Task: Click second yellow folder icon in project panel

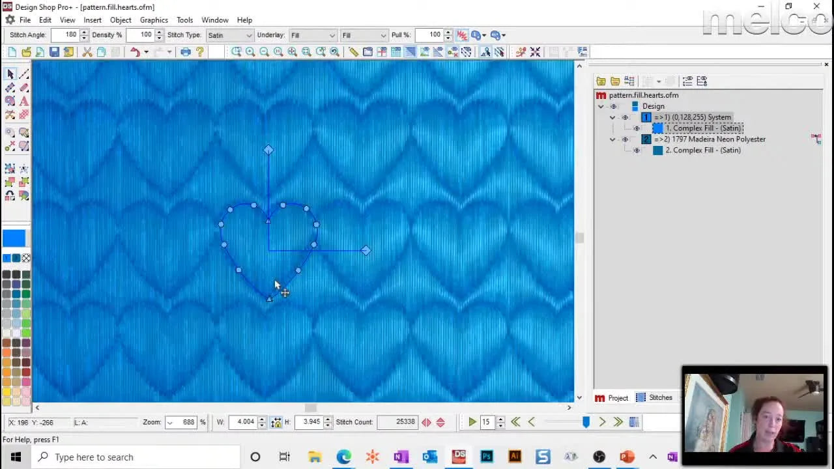Action: point(615,81)
